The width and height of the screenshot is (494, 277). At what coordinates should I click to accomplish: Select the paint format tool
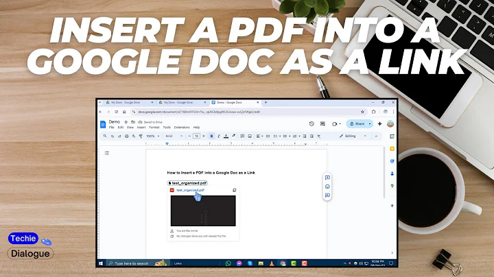[141, 136]
